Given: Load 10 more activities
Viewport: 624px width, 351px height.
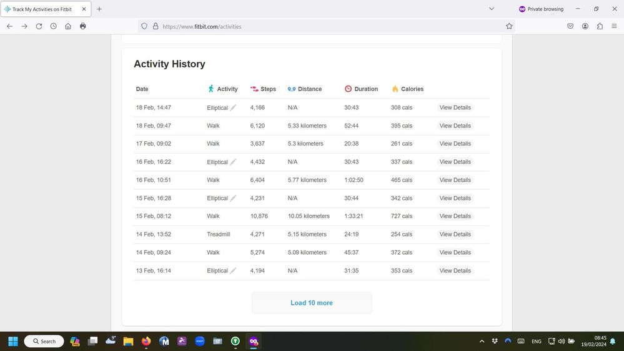Looking at the screenshot, I should (x=312, y=303).
